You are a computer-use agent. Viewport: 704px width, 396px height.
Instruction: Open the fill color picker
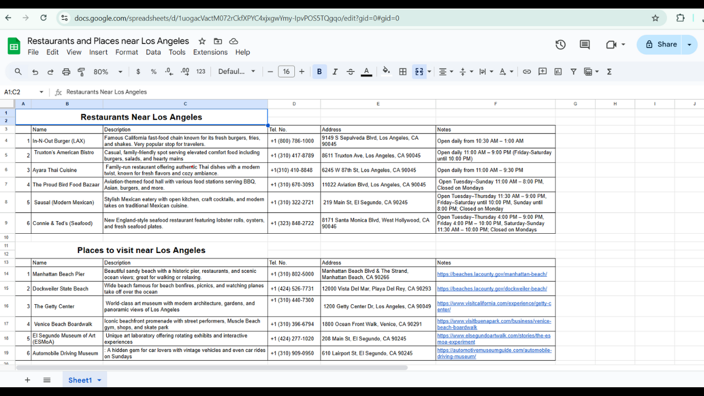[x=386, y=71]
